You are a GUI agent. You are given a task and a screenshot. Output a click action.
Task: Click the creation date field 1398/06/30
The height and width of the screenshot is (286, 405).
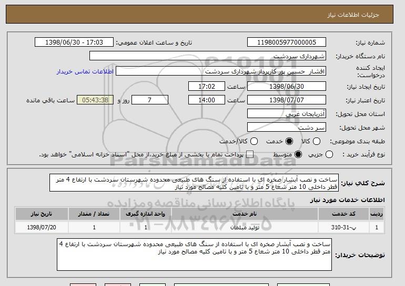point(287,86)
